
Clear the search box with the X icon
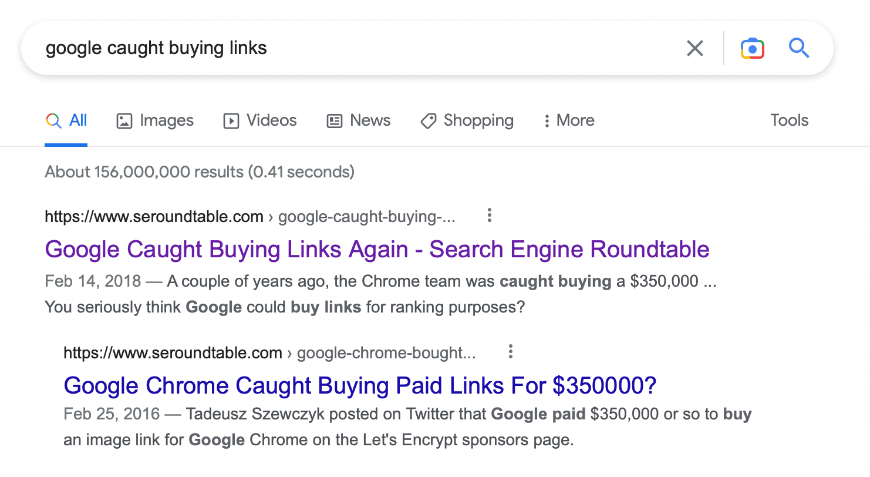pos(695,48)
